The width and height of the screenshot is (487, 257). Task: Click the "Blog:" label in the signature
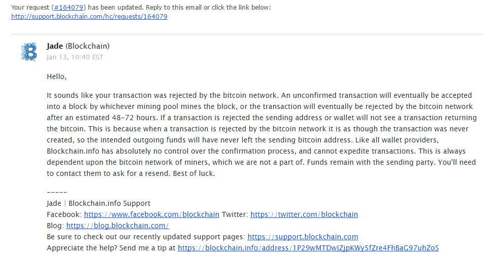coord(55,226)
